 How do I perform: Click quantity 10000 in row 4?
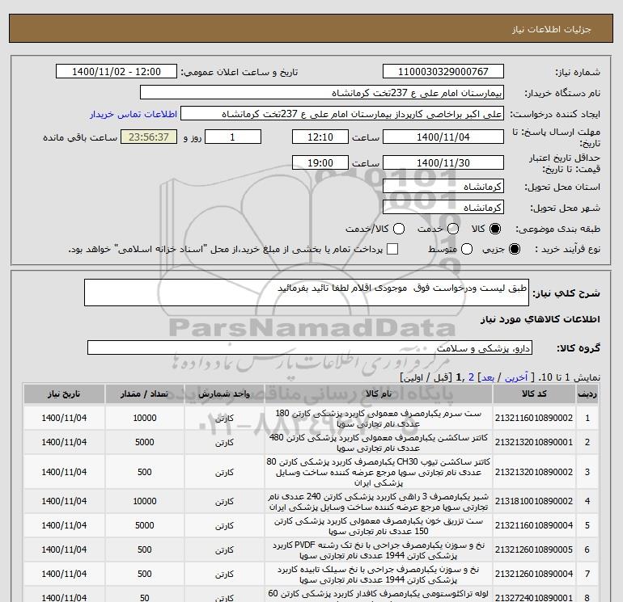point(145,501)
